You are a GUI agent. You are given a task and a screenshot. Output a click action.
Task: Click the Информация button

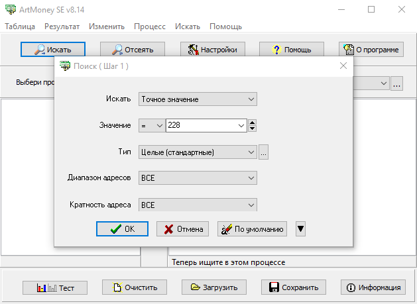373,287
